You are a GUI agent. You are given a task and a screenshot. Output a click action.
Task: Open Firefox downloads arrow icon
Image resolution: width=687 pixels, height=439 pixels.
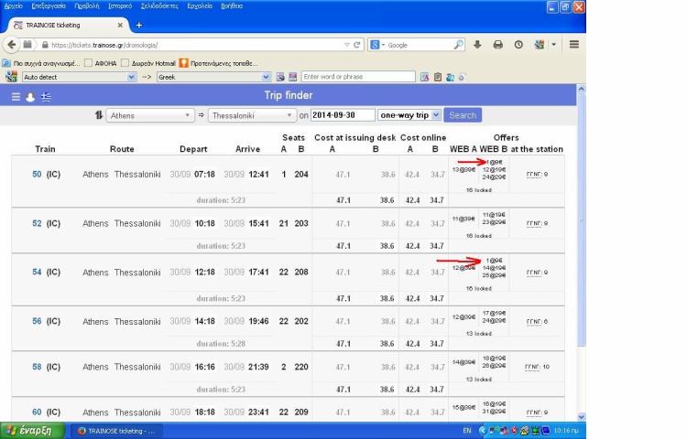click(x=477, y=45)
